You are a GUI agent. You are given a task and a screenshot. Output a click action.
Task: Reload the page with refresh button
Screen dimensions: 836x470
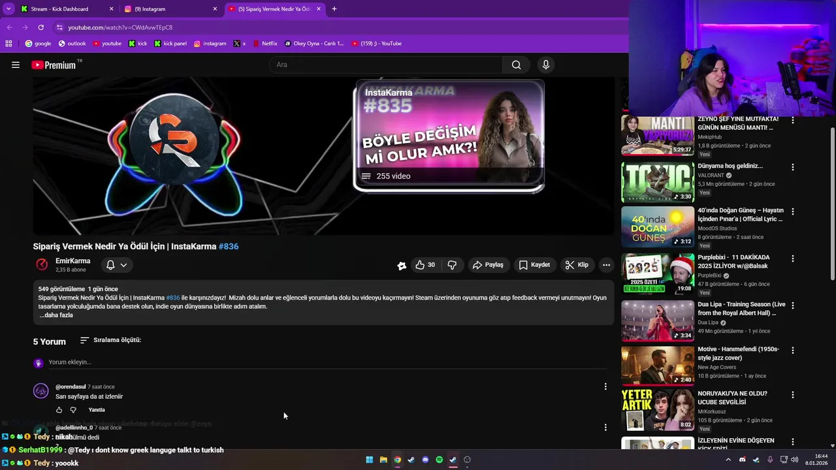click(x=40, y=27)
